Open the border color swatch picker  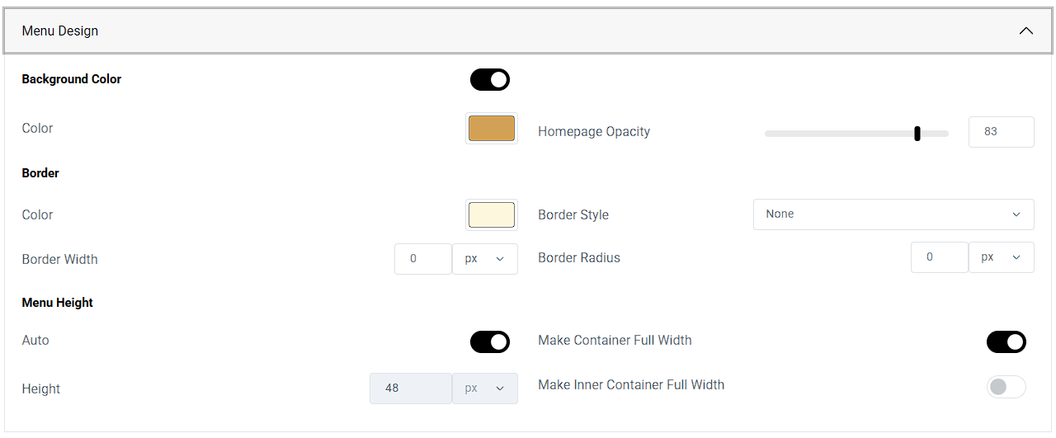pyautogui.click(x=492, y=214)
